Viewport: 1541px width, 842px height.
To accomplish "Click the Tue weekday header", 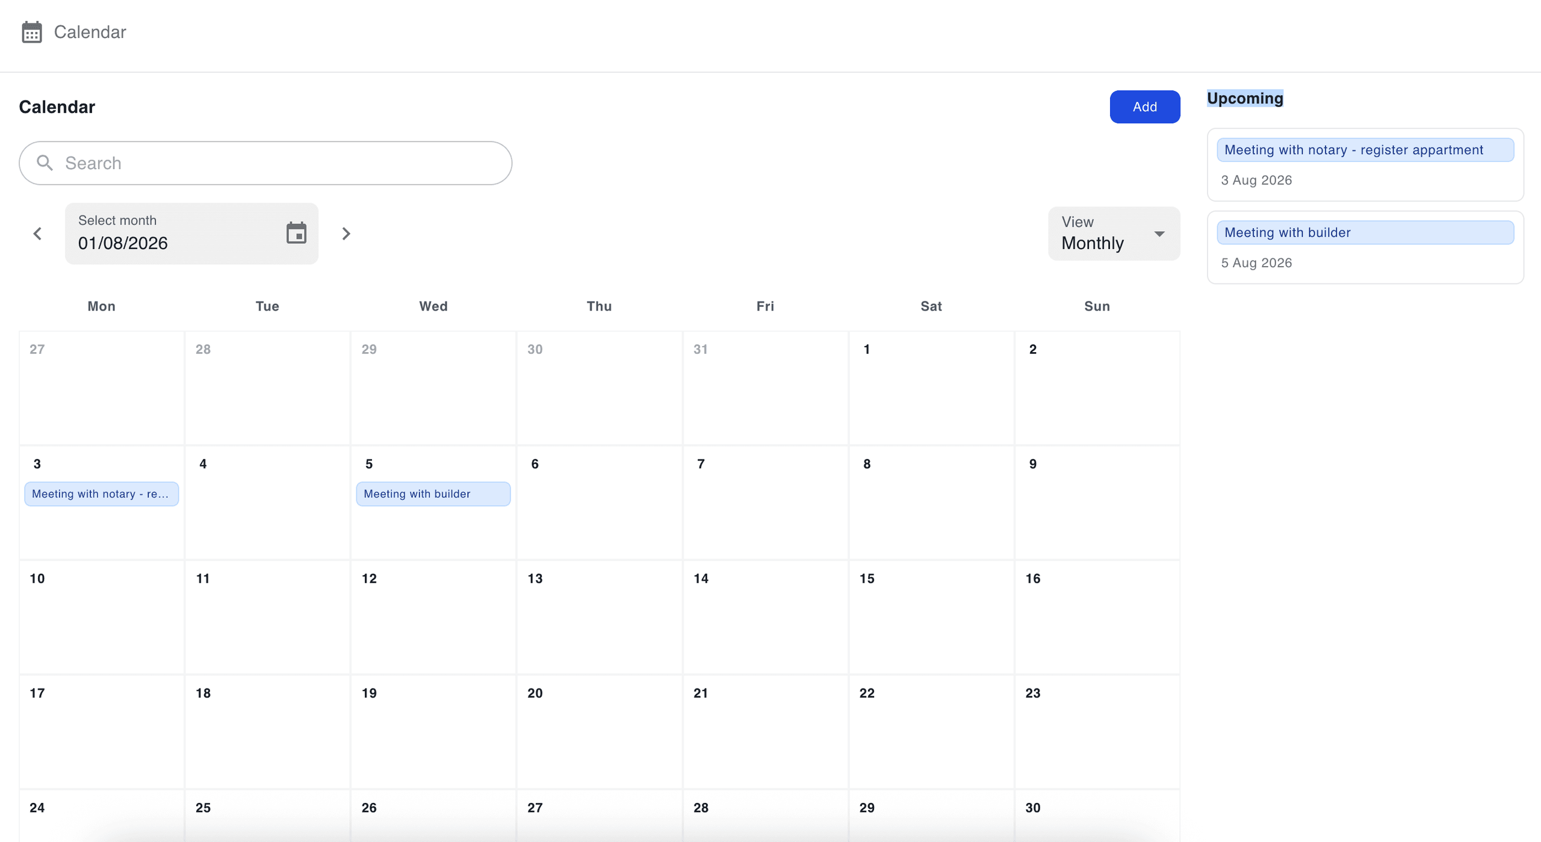I will [x=267, y=306].
